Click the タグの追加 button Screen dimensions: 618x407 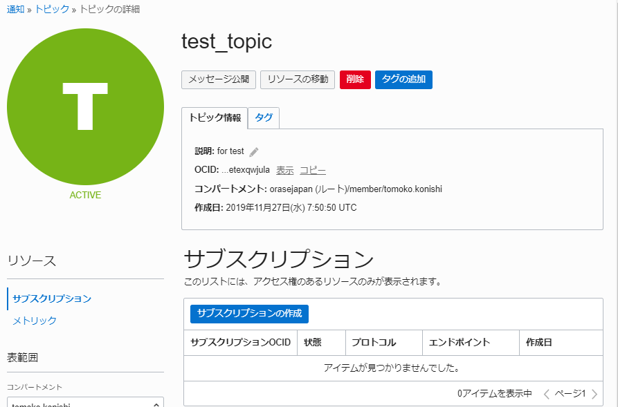(x=403, y=79)
